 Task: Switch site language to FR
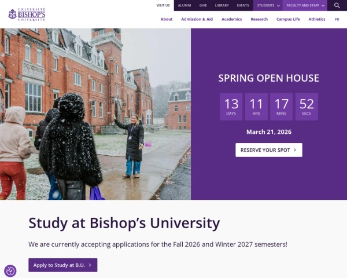(337, 20)
